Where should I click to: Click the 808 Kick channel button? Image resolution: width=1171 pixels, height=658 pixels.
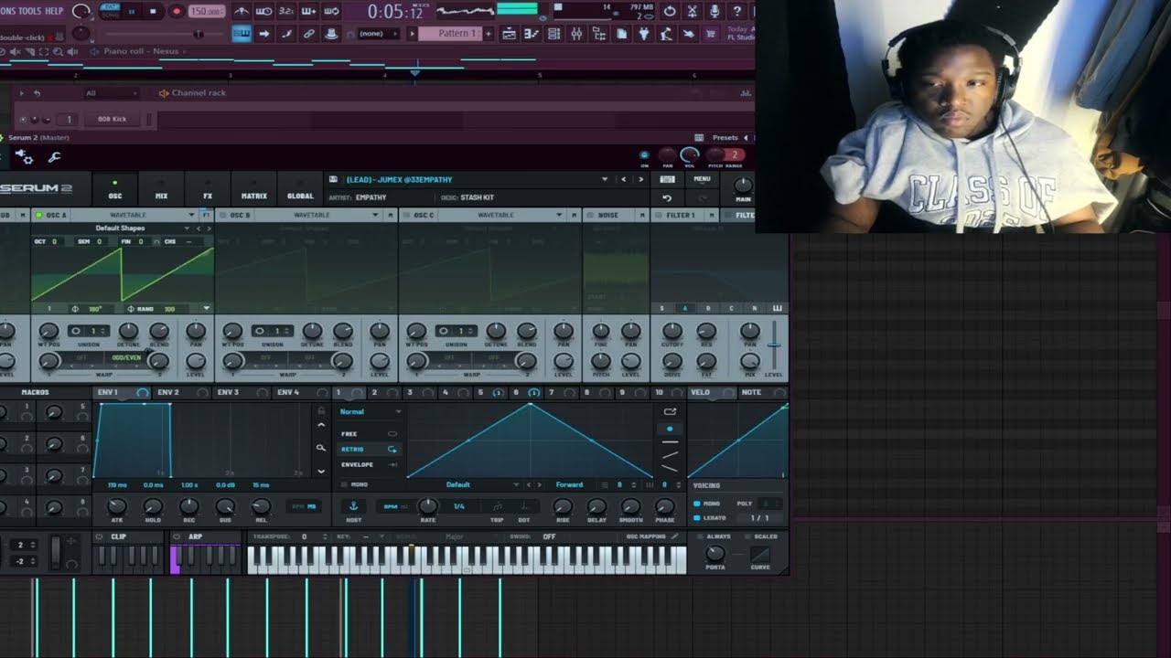(113, 119)
